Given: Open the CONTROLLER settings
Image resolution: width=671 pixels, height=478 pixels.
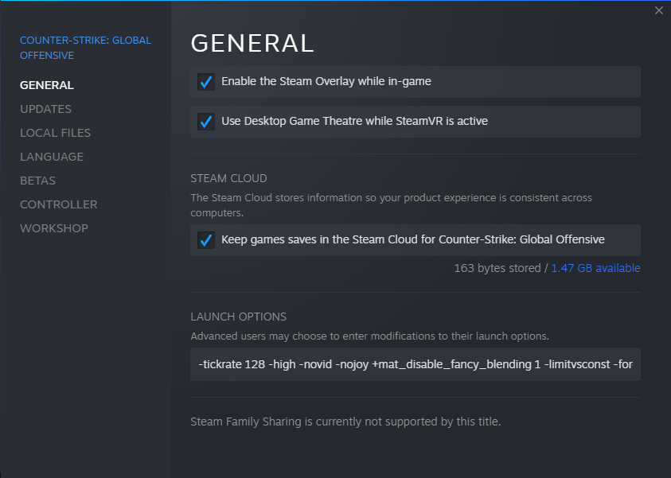Looking at the screenshot, I should pos(58,204).
